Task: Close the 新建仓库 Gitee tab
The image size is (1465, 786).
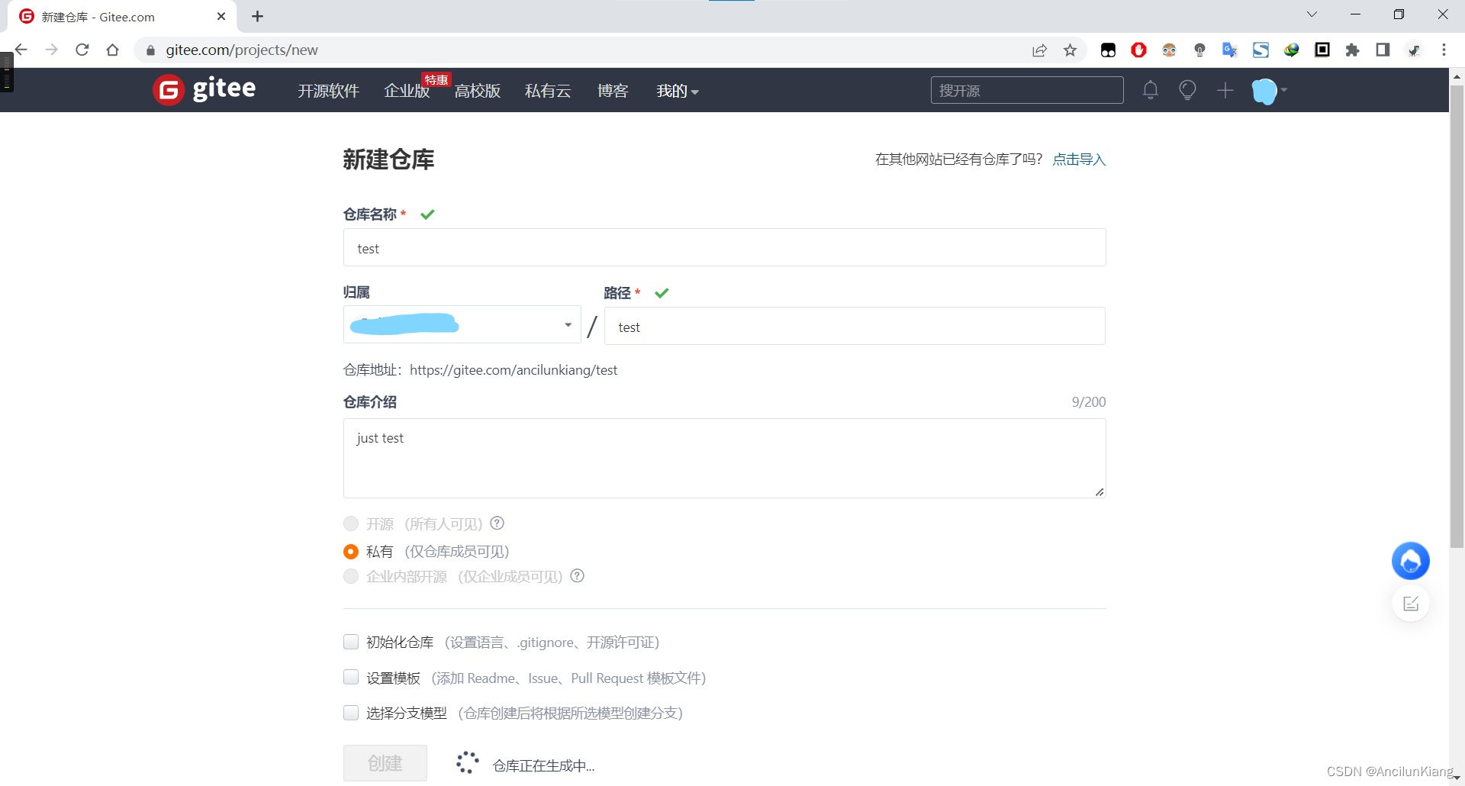Action: [x=221, y=16]
